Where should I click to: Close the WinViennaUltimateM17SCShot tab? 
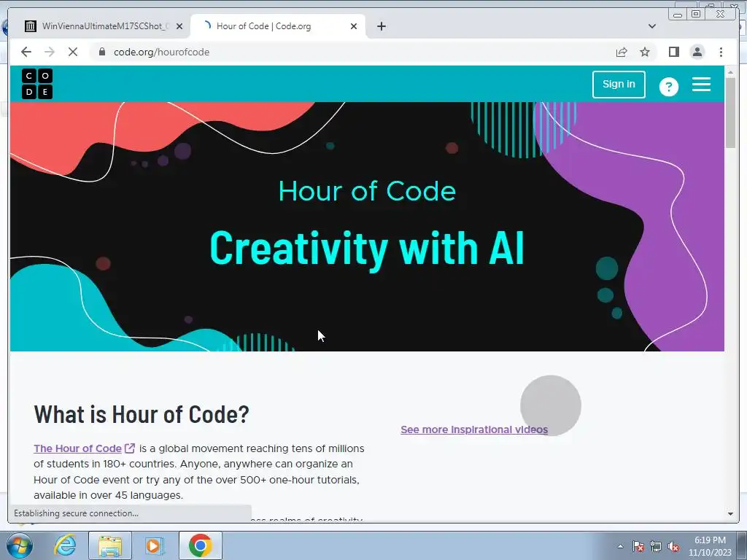click(179, 26)
